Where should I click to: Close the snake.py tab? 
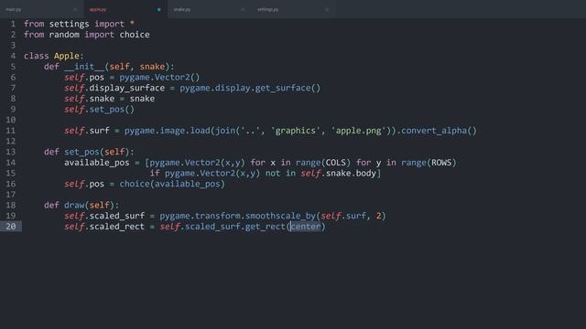click(243, 10)
